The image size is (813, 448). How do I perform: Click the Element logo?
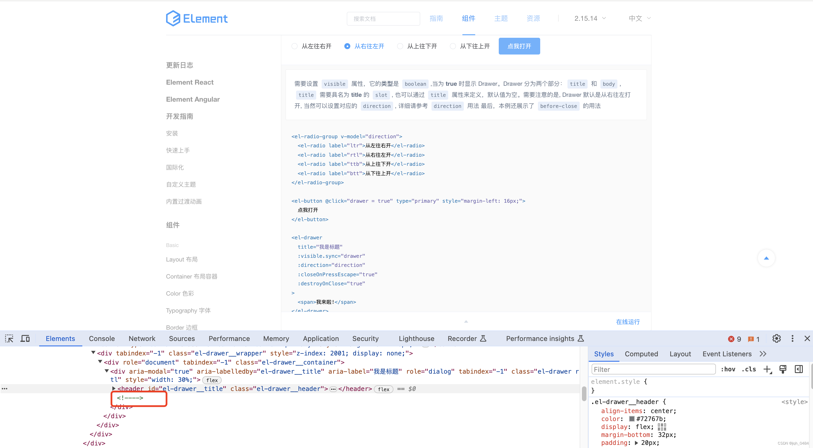click(196, 18)
